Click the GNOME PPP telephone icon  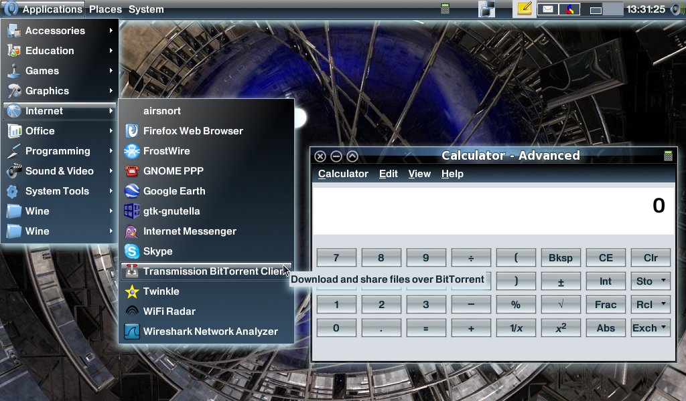(x=132, y=171)
